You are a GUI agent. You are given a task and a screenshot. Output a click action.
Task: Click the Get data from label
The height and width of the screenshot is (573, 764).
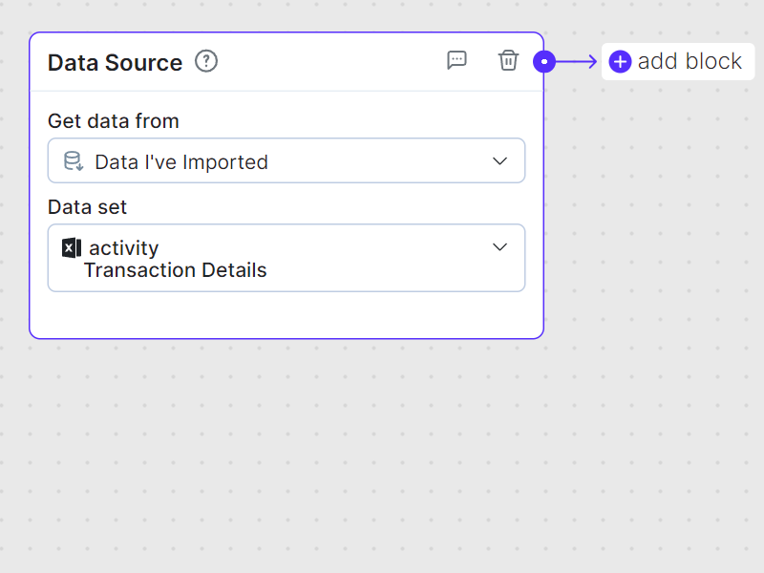click(x=113, y=121)
